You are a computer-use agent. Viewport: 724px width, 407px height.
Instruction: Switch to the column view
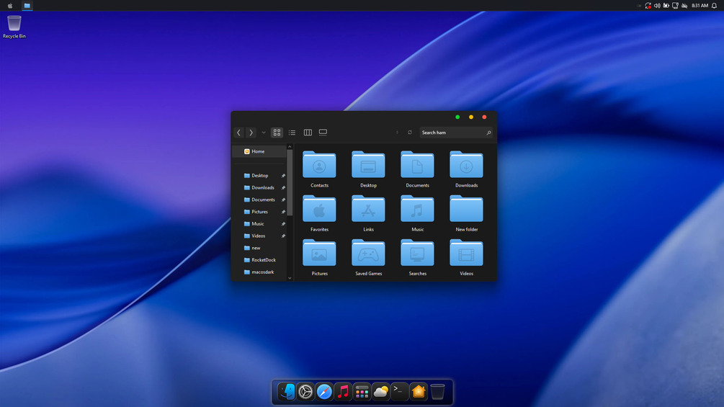coord(308,133)
